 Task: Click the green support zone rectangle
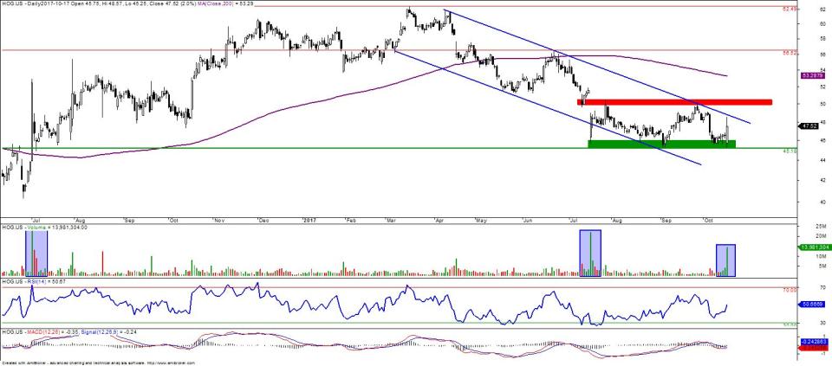pos(661,144)
